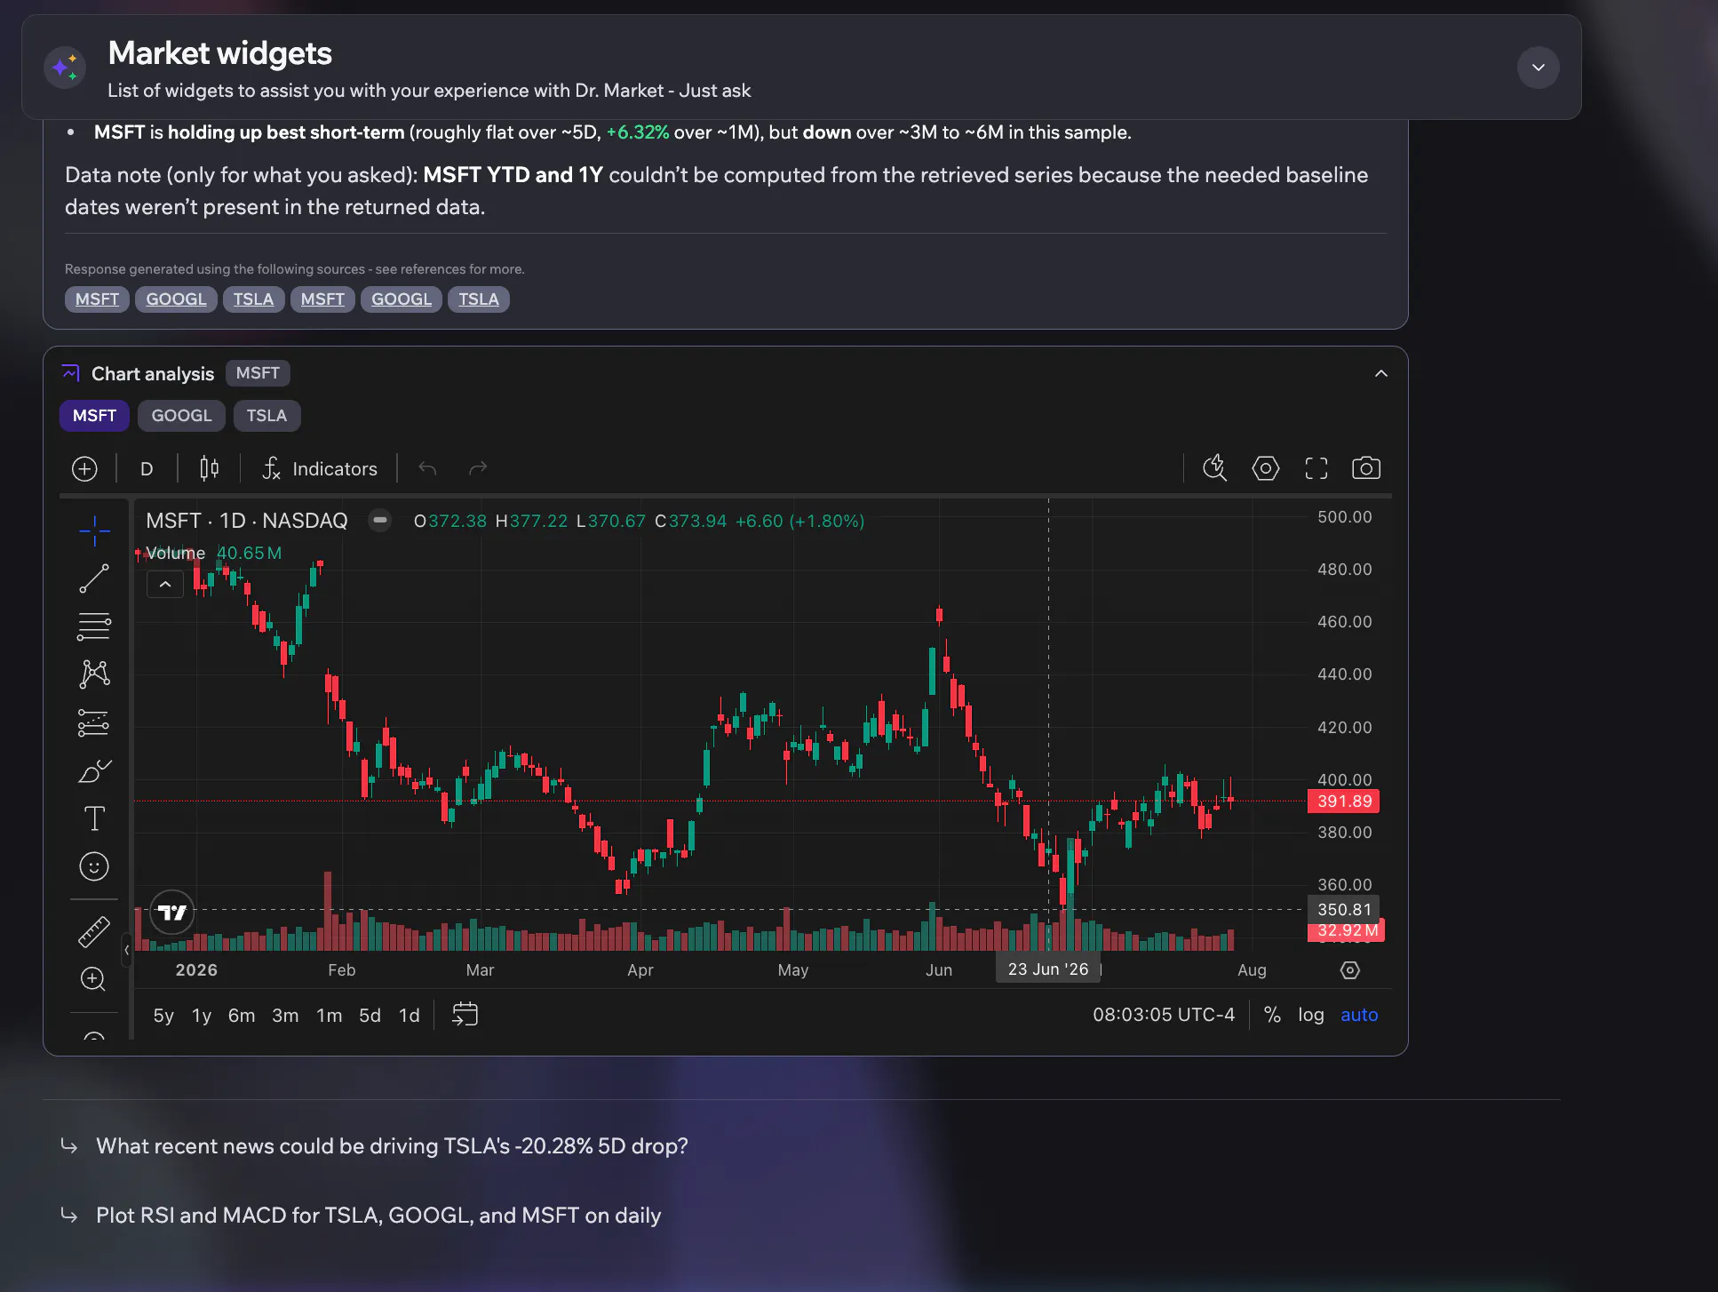Click the Market widgets sparkle icon

coord(65,68)
